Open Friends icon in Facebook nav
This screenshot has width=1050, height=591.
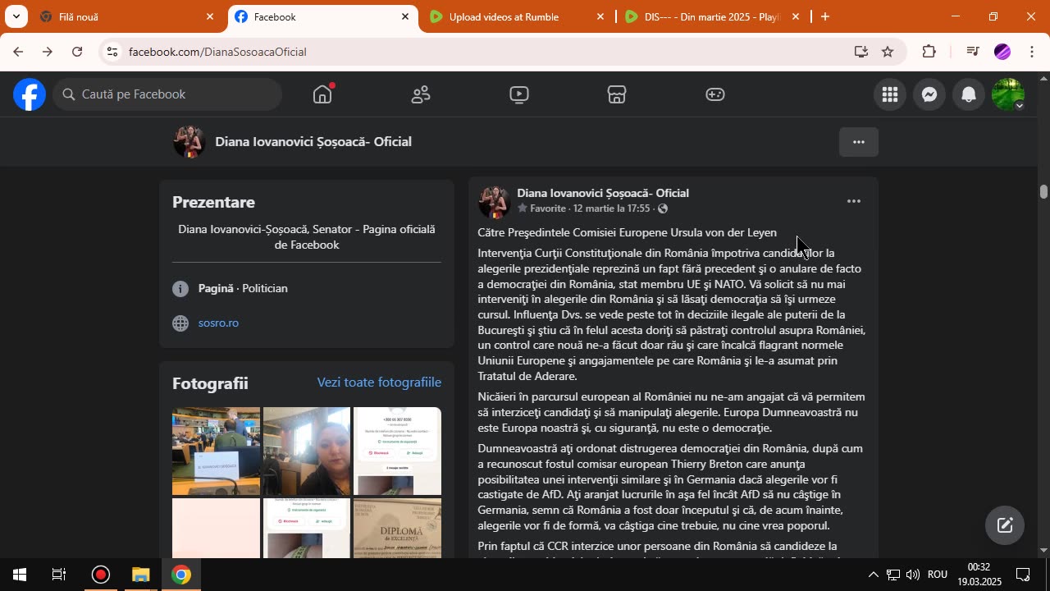click(421, 94)
